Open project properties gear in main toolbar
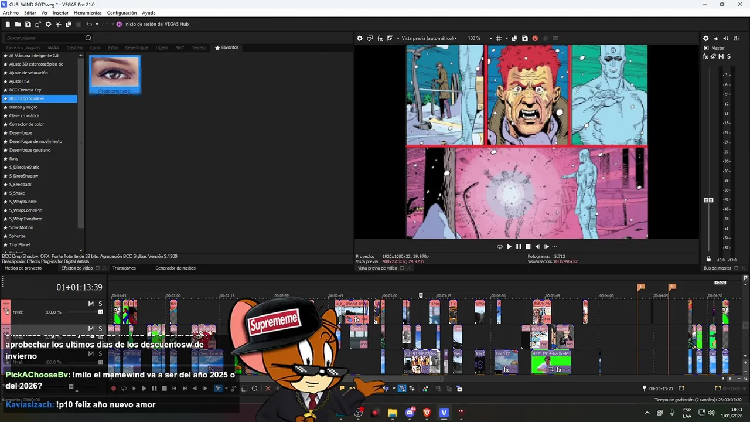Image resolution: width=750 pixels, height=422 pixels. (x=49, y=24)
